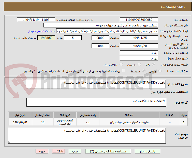Screen dimensions: 192x158
Task: Select the متوسط purchase type radio
Action: click(x=144, y=71)
